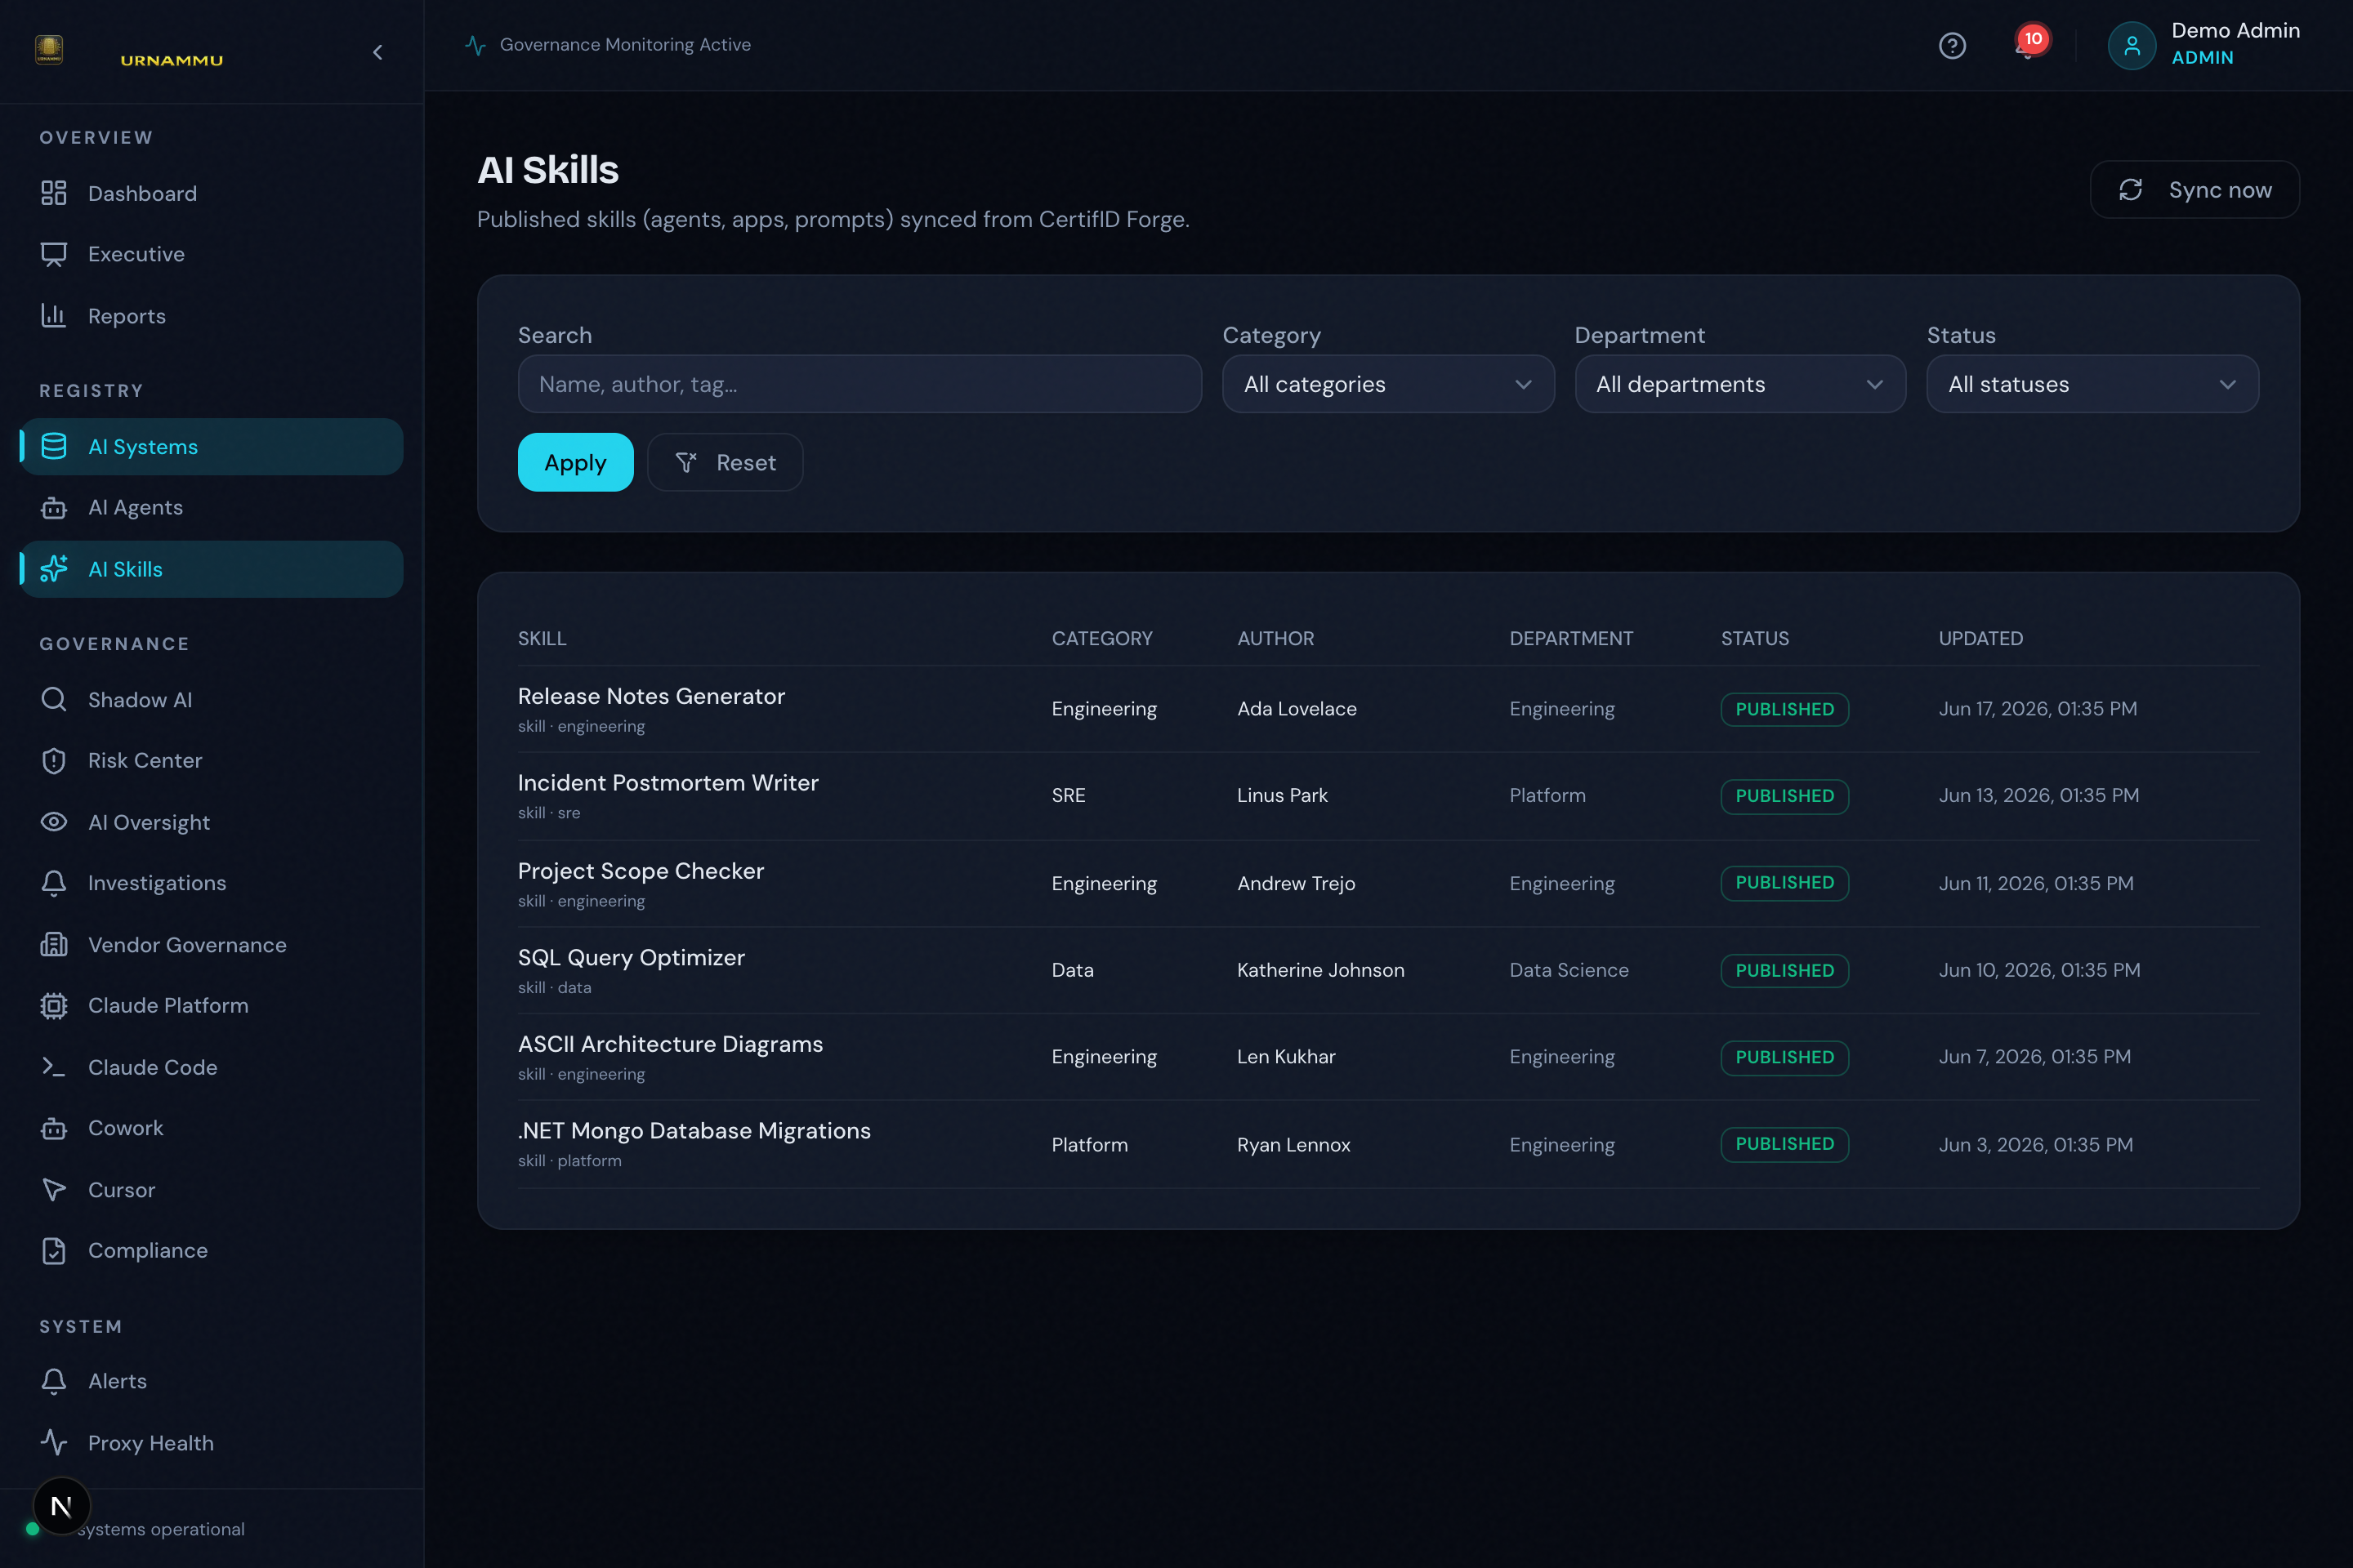Click the UPDATED column header
The height and width of the screenshot is (1568, 2353).
click(x=1980, y=638)
